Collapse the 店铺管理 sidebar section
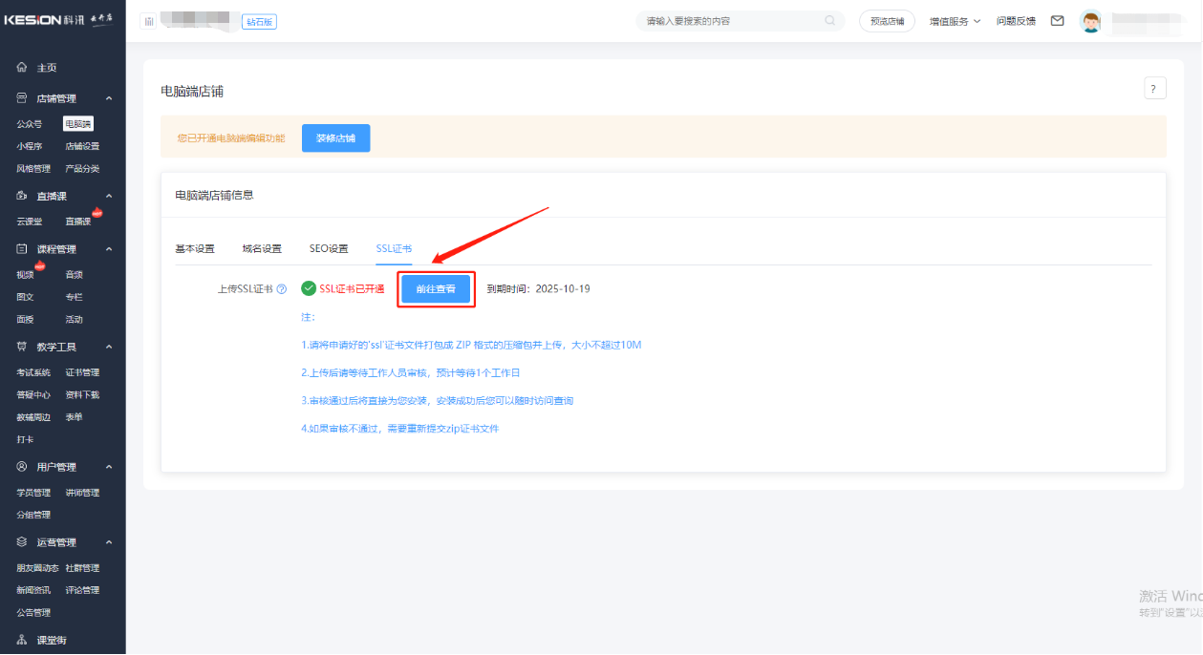This screenshot has height=655, width=1203. point(109,98)
